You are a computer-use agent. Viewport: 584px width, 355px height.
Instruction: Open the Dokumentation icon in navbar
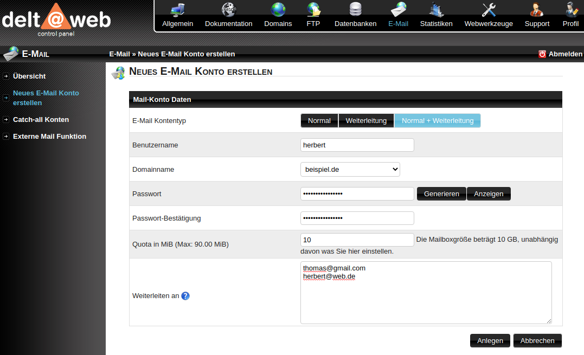[228, 10]
